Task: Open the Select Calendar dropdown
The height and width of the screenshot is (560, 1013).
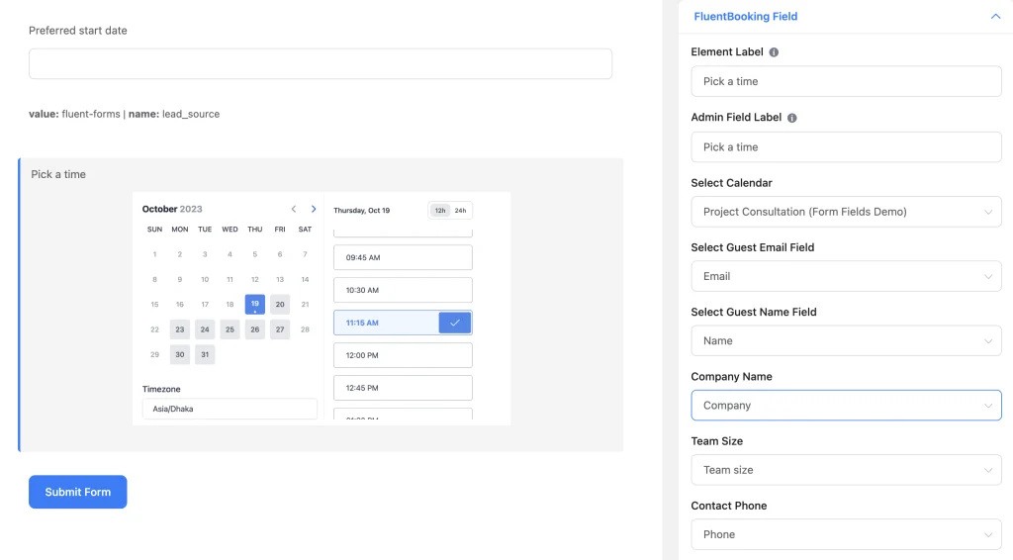Action: click(x=846, y=212)
